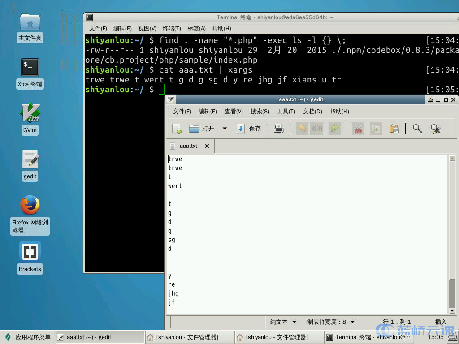Click the terminal prompt cursor

(x=161, y=89)
